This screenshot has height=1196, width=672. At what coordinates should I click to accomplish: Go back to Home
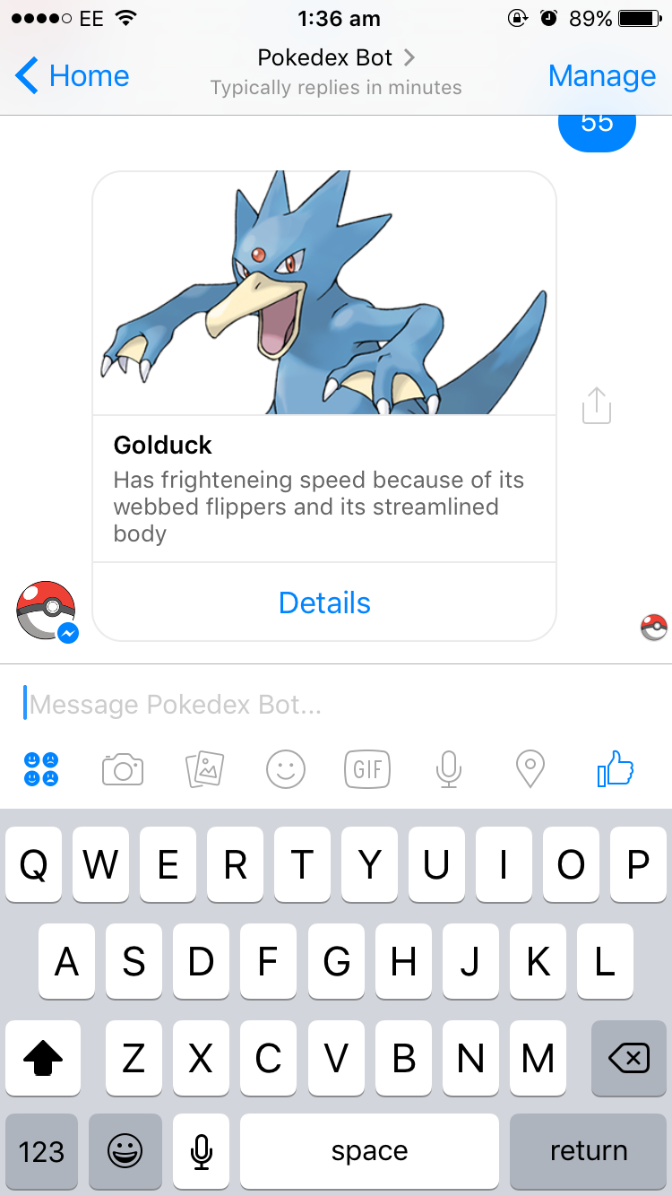[x=73, y=76]
